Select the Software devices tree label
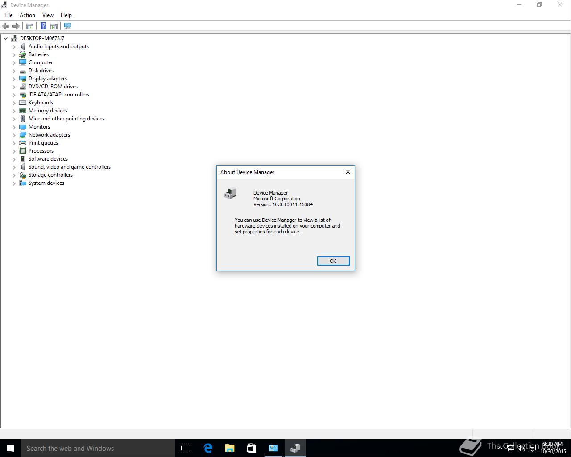 (48, 159)
